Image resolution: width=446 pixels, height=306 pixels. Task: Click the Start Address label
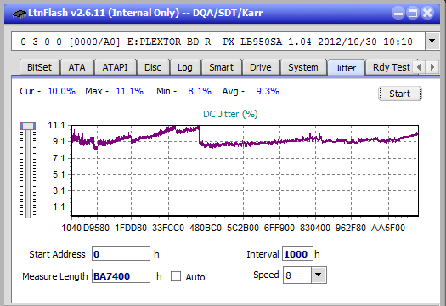[57, 254]
